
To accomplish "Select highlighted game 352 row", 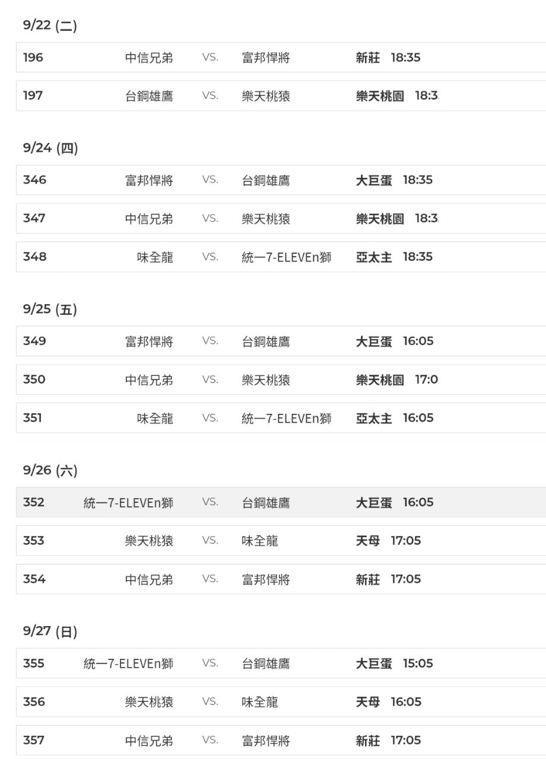I will click(281, 502).
